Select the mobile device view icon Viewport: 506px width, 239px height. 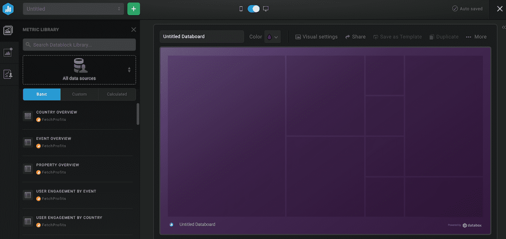click(x=241, y=9)
